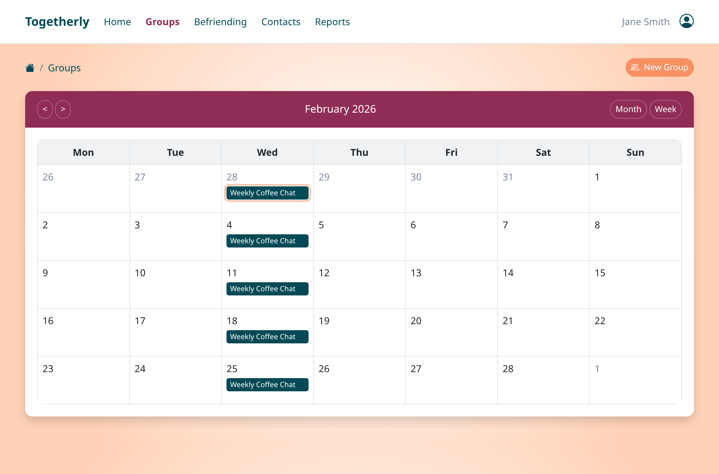The width and height of the screenshot is (719, 474).
Task: Open the Reports nav item
Action: 333,22
